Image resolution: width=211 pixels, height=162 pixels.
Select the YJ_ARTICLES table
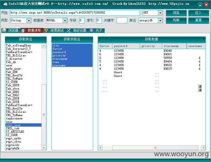(23, 132)
